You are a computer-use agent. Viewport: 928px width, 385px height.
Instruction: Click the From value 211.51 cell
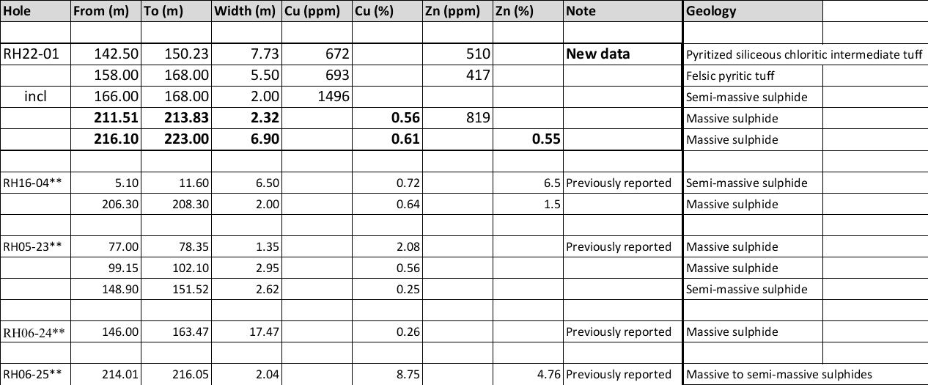106,118
